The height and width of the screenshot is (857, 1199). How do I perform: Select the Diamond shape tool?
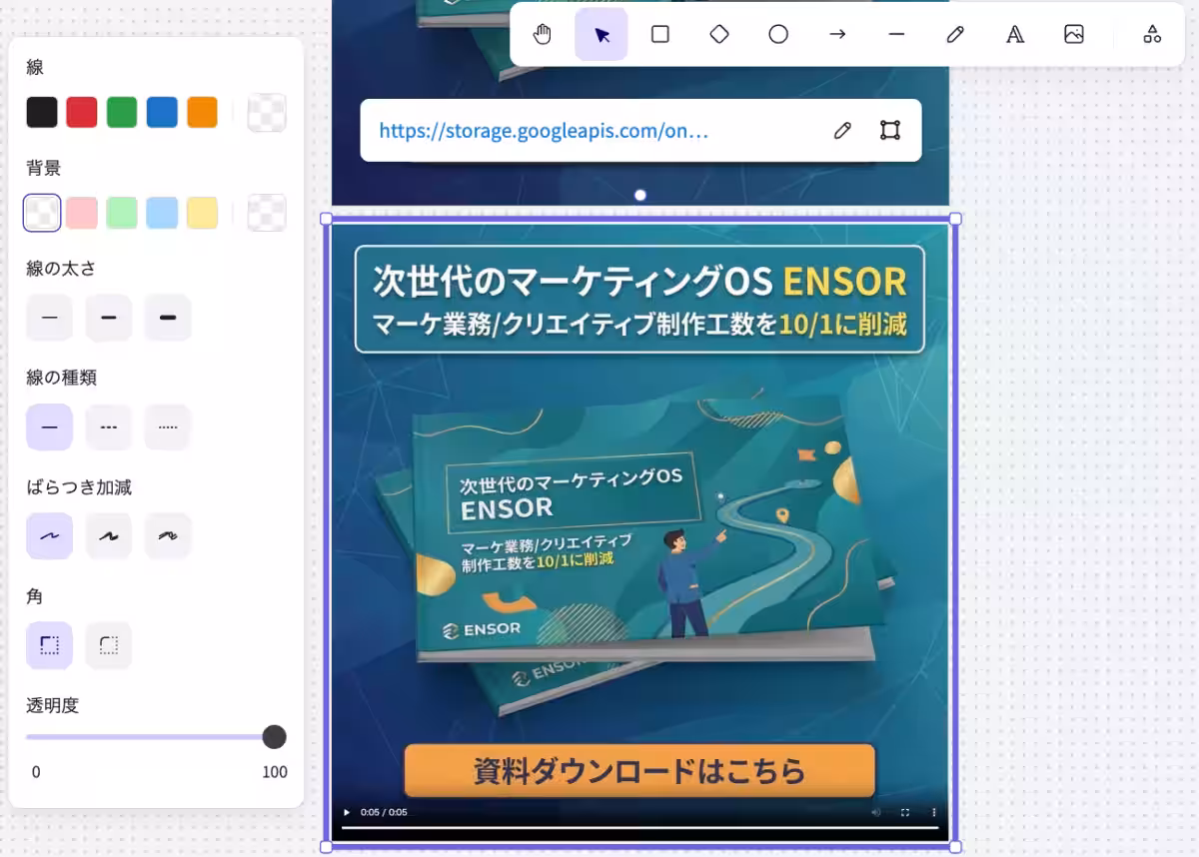[x=719, y=35]
